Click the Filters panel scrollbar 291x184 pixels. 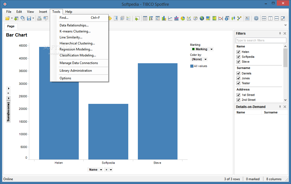pos(285,58)
